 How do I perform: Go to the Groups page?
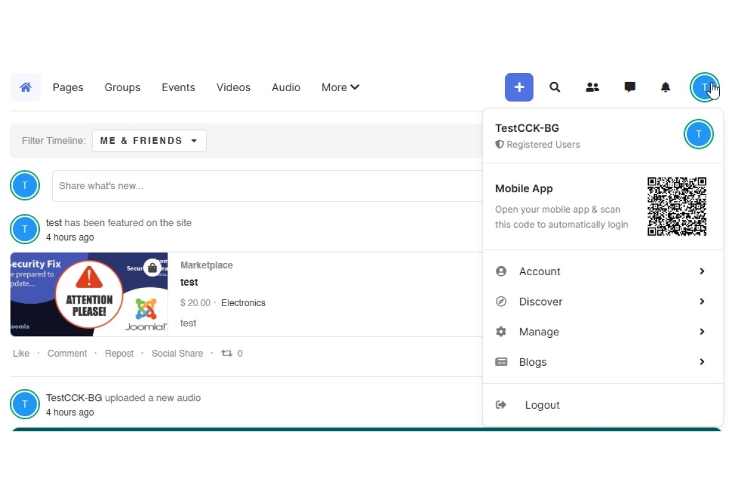122,87
